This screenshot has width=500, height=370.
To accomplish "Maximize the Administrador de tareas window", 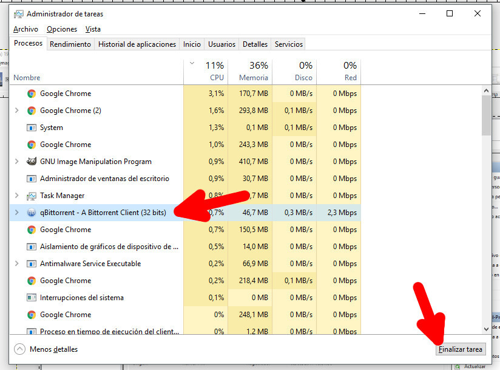I will point(450,13).
